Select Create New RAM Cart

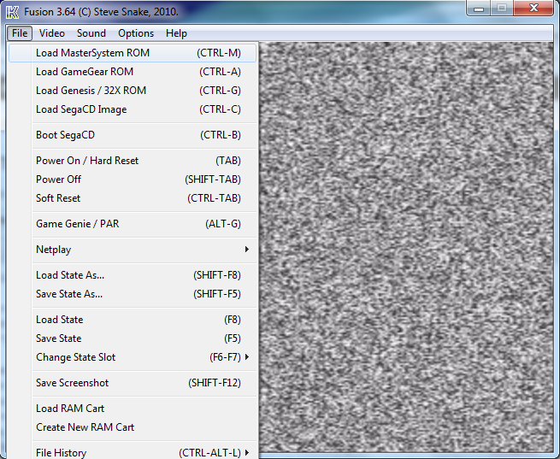[133, 427]
